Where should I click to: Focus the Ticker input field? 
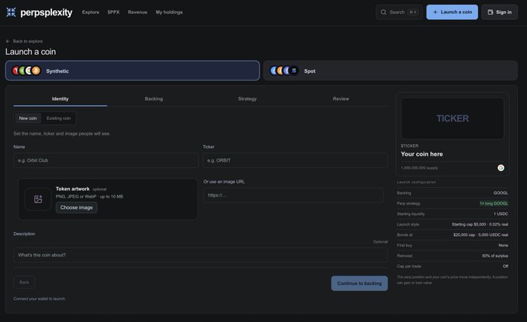click(x=295, y=160)
